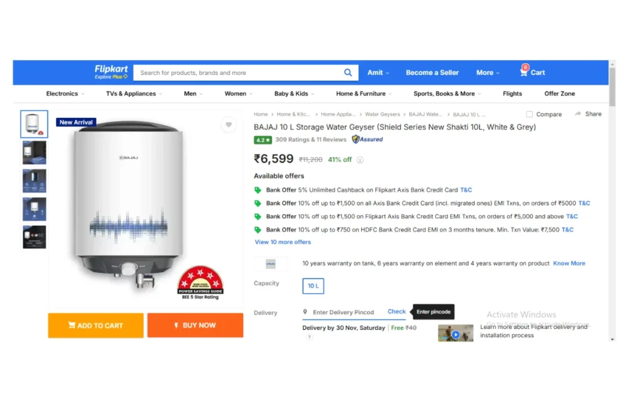
Task: Go to Home & Kitc... breadcrumb
Action: pyautogui.click(x=294, y=115)
